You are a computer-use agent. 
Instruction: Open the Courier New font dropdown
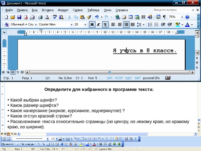(72, 25)
